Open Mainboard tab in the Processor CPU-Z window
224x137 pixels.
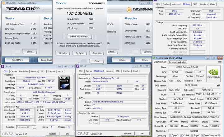click(x=24, y=71)
